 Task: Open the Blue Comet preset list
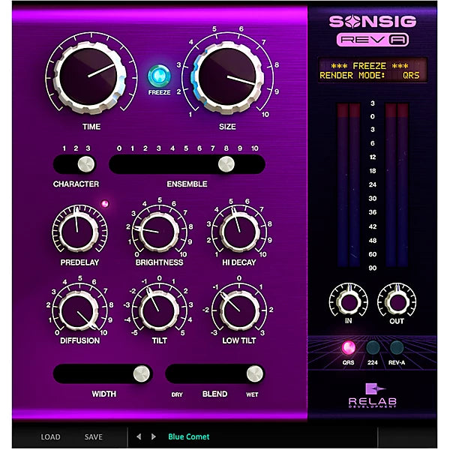(x=189, y=436)
